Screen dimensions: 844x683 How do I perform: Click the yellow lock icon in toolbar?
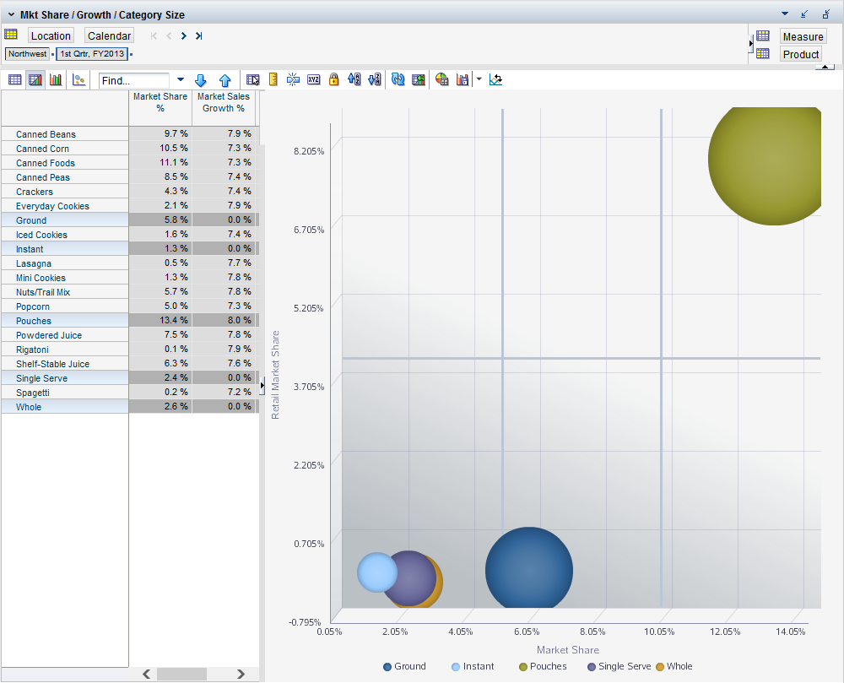333,80
